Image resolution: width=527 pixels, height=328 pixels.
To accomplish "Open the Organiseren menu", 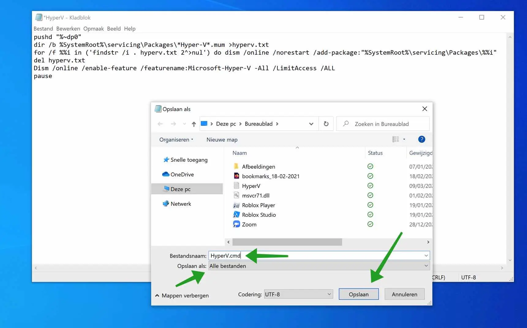I will tap(176, 140).
